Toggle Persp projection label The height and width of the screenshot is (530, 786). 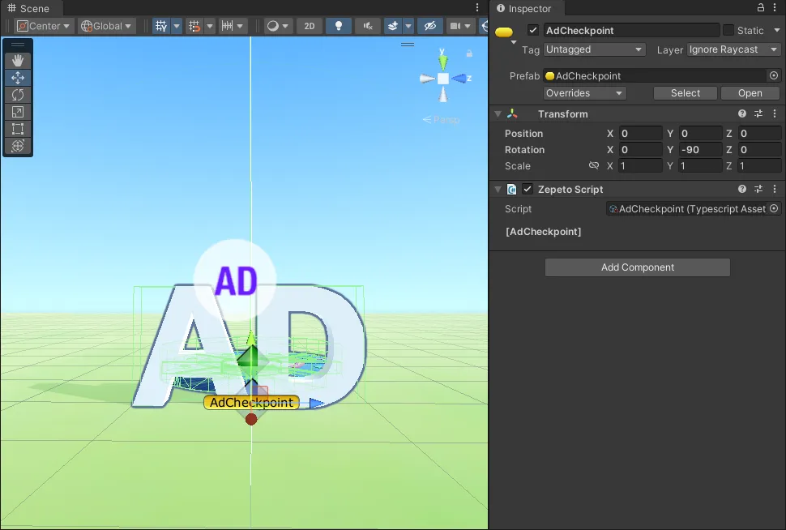point(441,119)
